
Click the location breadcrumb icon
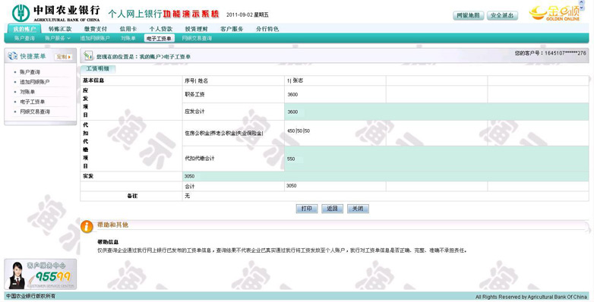coord(88,56)
